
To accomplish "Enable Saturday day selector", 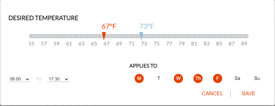I will pos(237,78).
